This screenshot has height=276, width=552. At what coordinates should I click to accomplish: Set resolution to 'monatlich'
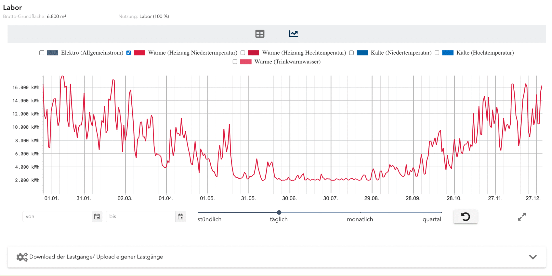tap(360, 219)
